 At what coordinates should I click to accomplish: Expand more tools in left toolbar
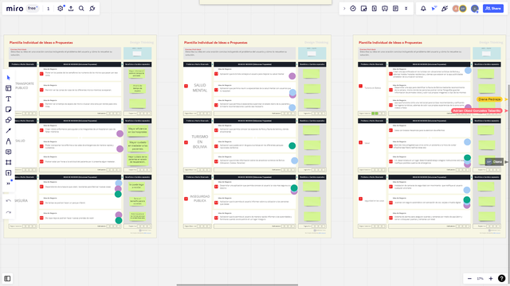tap(9, 184)
